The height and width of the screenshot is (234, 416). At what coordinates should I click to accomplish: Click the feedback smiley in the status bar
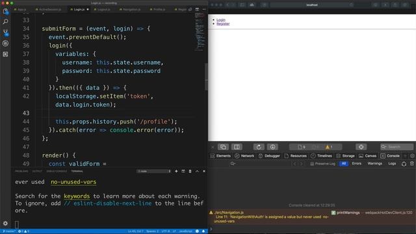[x=197, y=231]
